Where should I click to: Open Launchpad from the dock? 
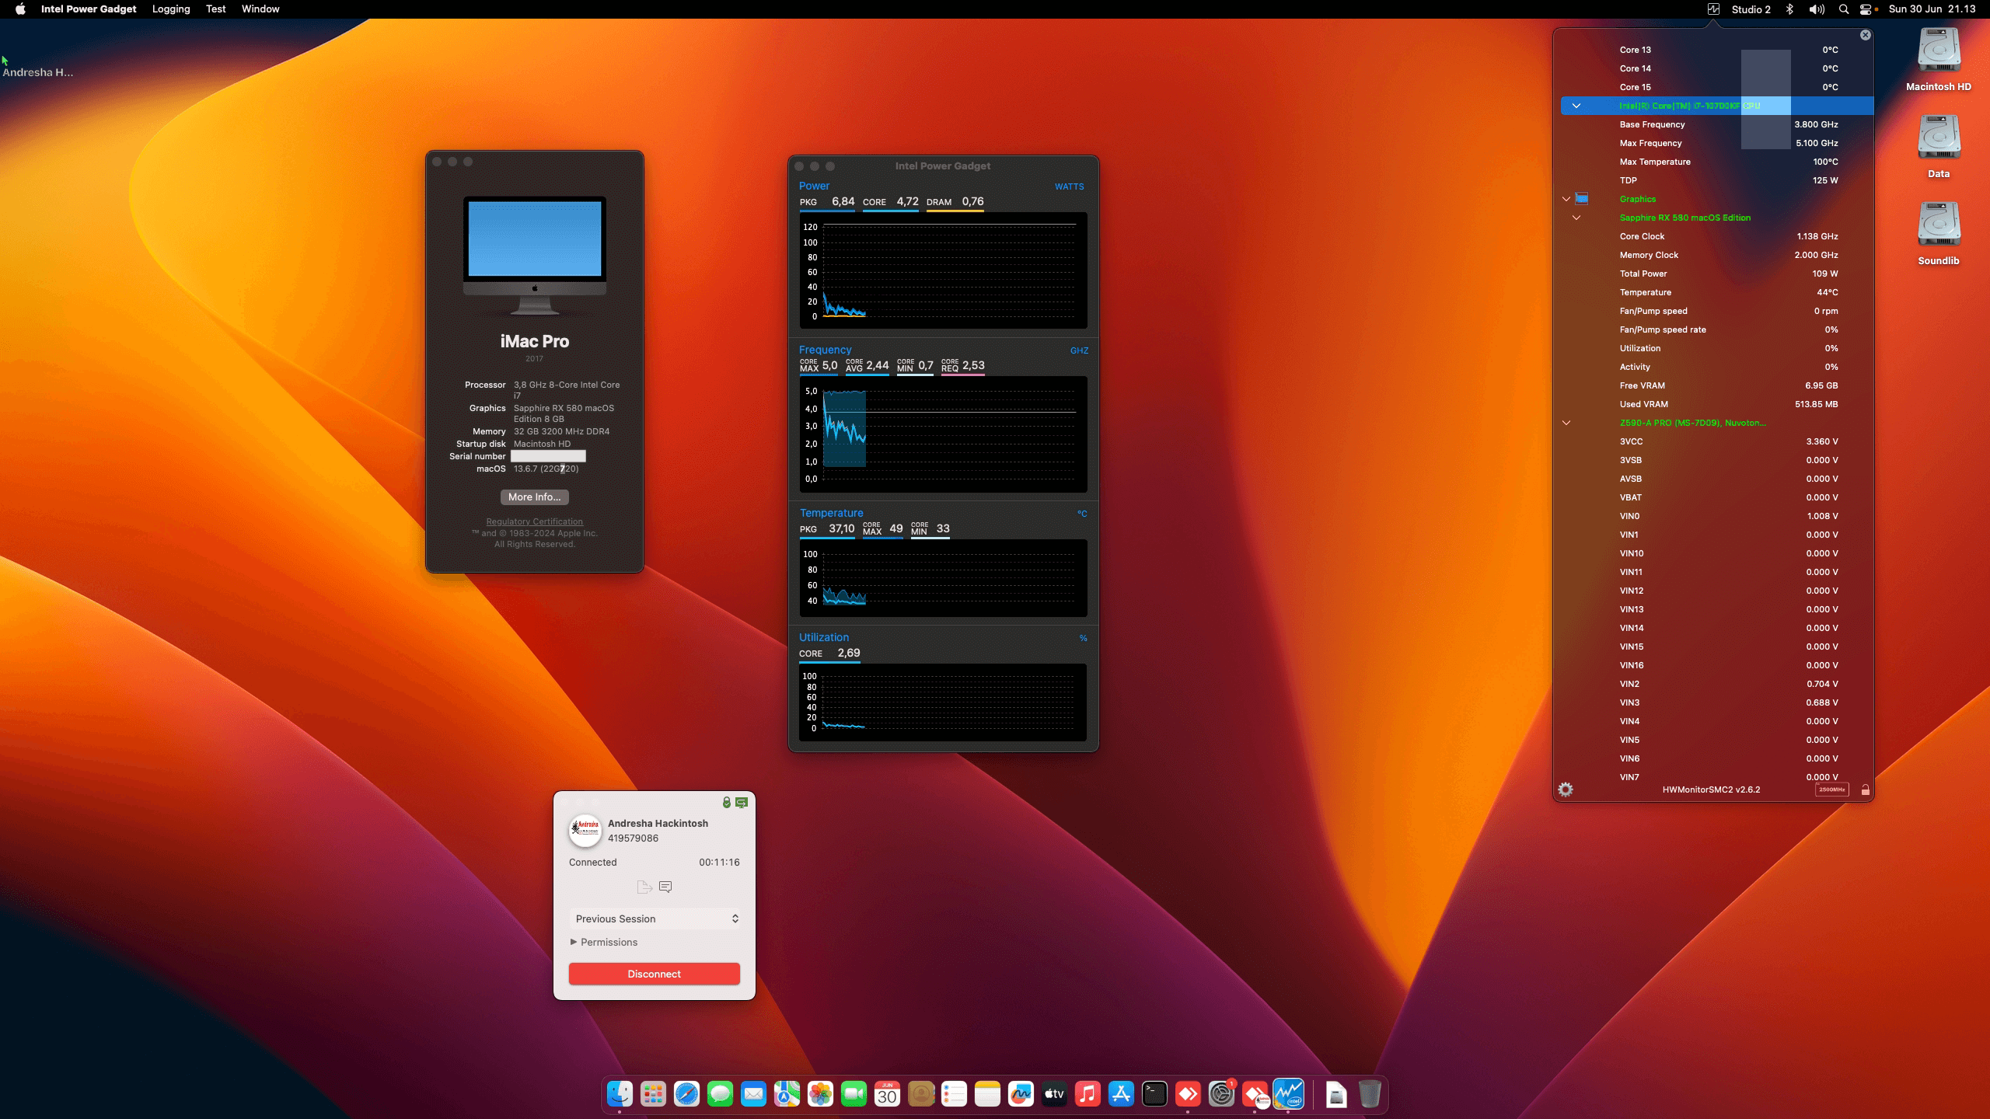point(653,1094)
